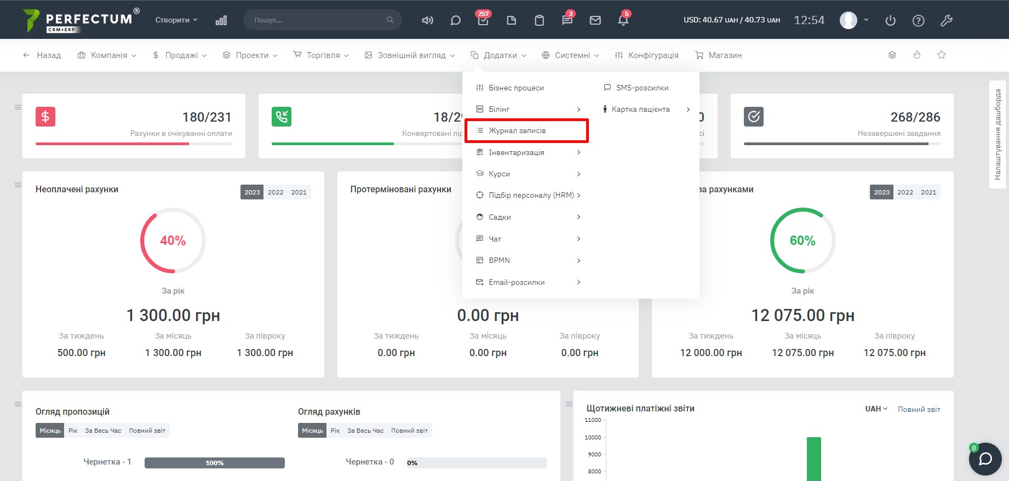Open the live chat bubble widget
Screen dimensions: 1009x481
(x=985, y=459)
